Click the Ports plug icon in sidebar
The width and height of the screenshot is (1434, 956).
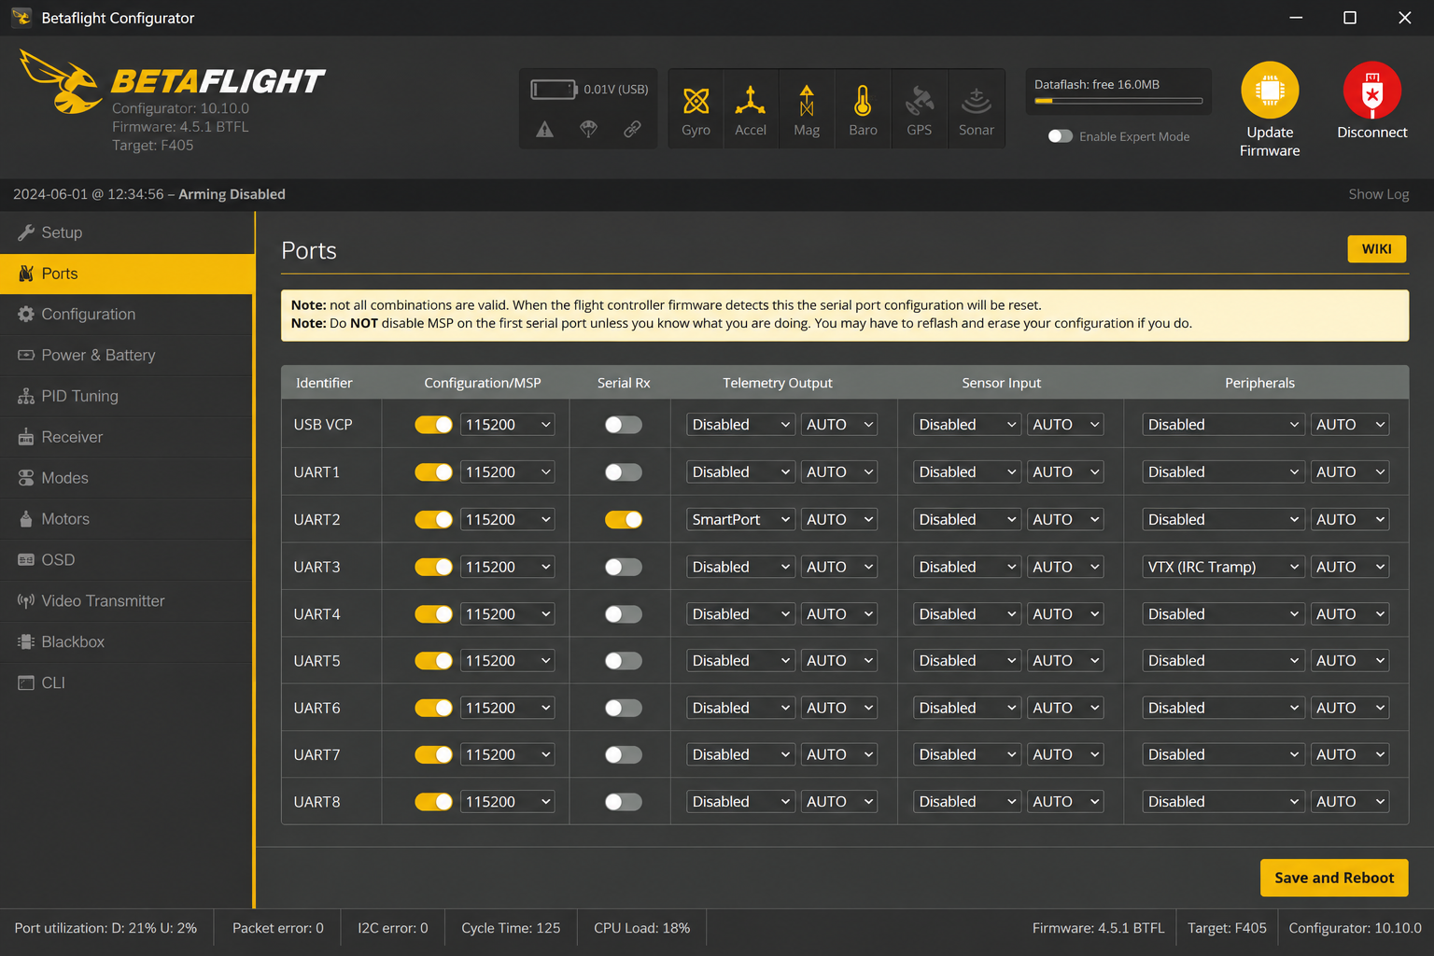(26, 274)
